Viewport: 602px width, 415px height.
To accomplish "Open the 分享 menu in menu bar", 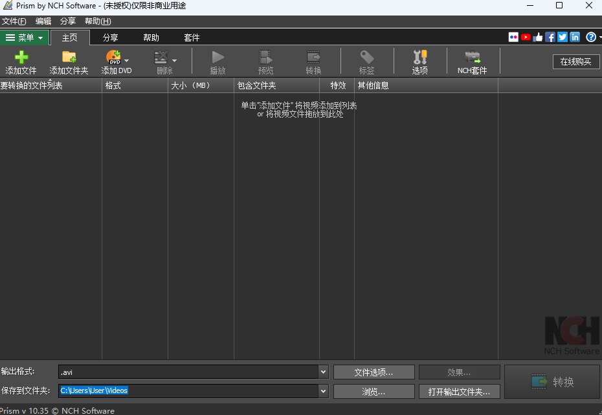I will pyautogui.click(x=68, y=21).
